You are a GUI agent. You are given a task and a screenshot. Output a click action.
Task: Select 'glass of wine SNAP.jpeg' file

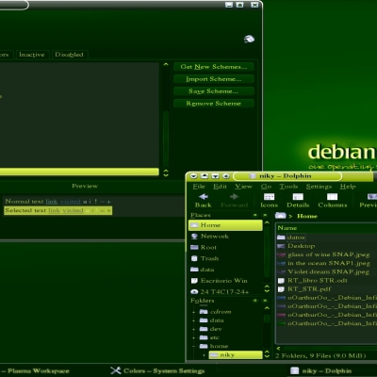(323, 254)
